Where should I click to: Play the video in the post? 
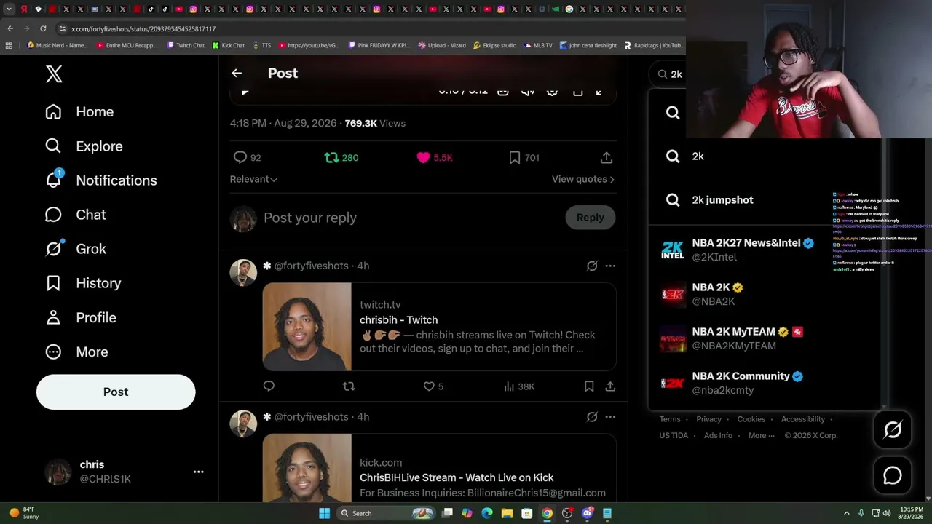pyautogui.click(x=245, y=91)
